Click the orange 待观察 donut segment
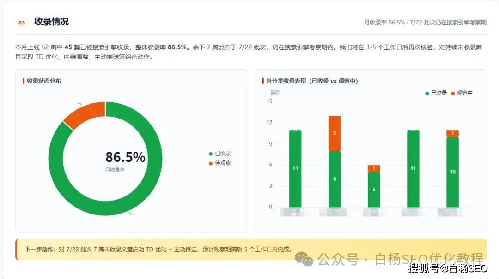The height and width of the screenshot is (279, 499). (x=86, y=114)
